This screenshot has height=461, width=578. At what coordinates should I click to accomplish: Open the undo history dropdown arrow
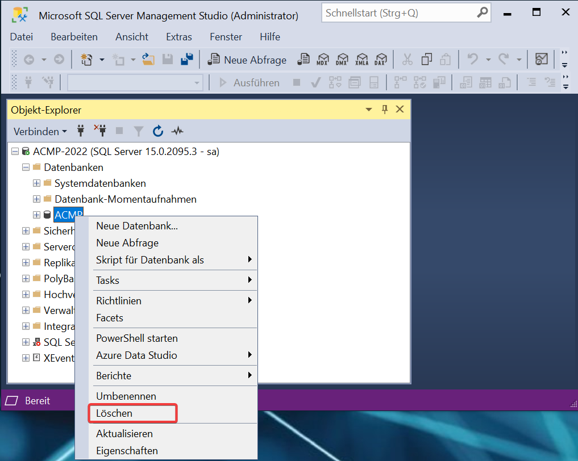click(x=488, y=60)
